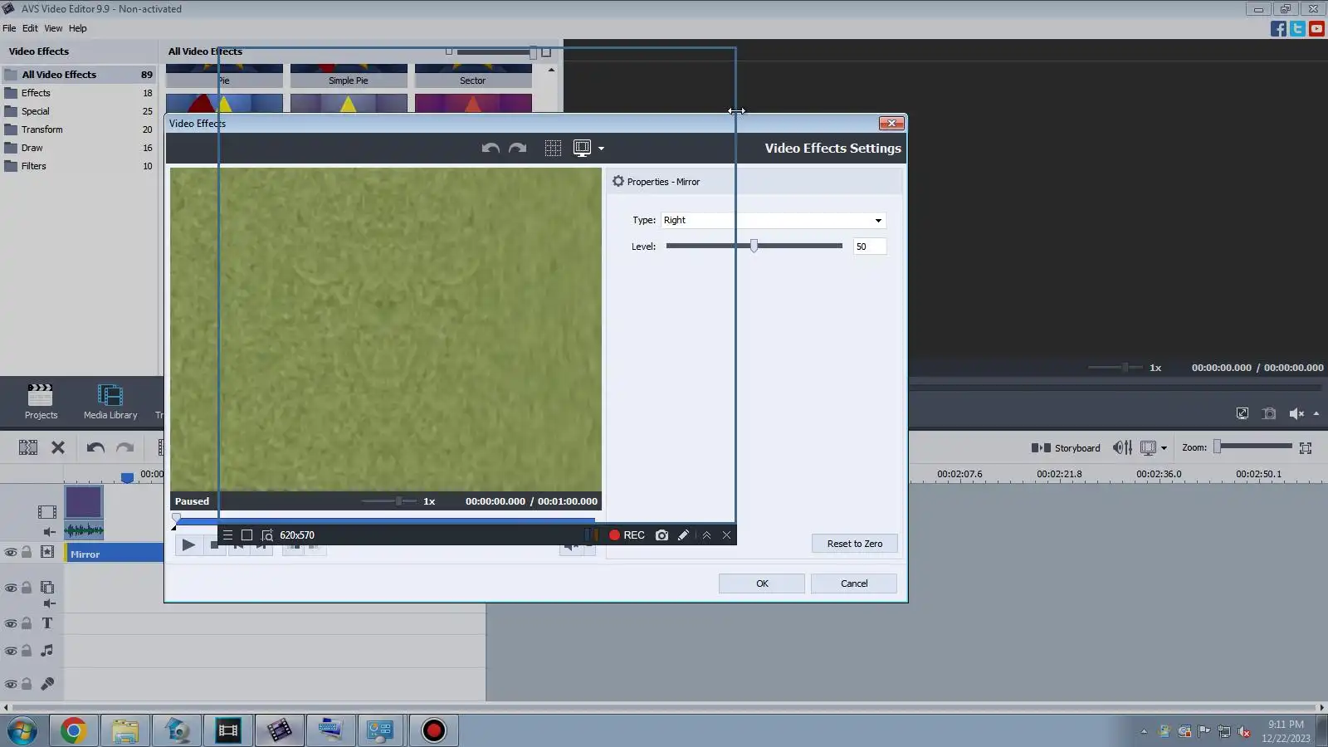Select the Simple Pie effect thumbnail
This screenshot has height=747, width=1328.
pyautogui.click(x=349, y=76)
